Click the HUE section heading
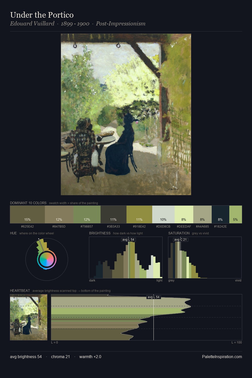Viewport: 252px width, 378px height. click(13, 233)
